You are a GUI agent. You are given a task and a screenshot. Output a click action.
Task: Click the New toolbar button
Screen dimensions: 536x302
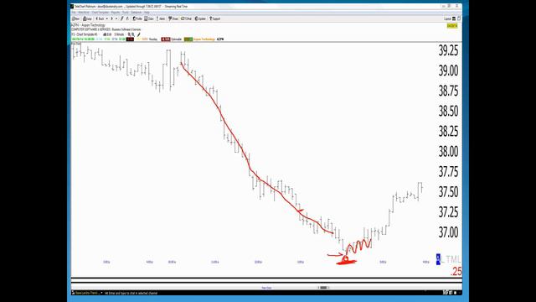(75, 18)
